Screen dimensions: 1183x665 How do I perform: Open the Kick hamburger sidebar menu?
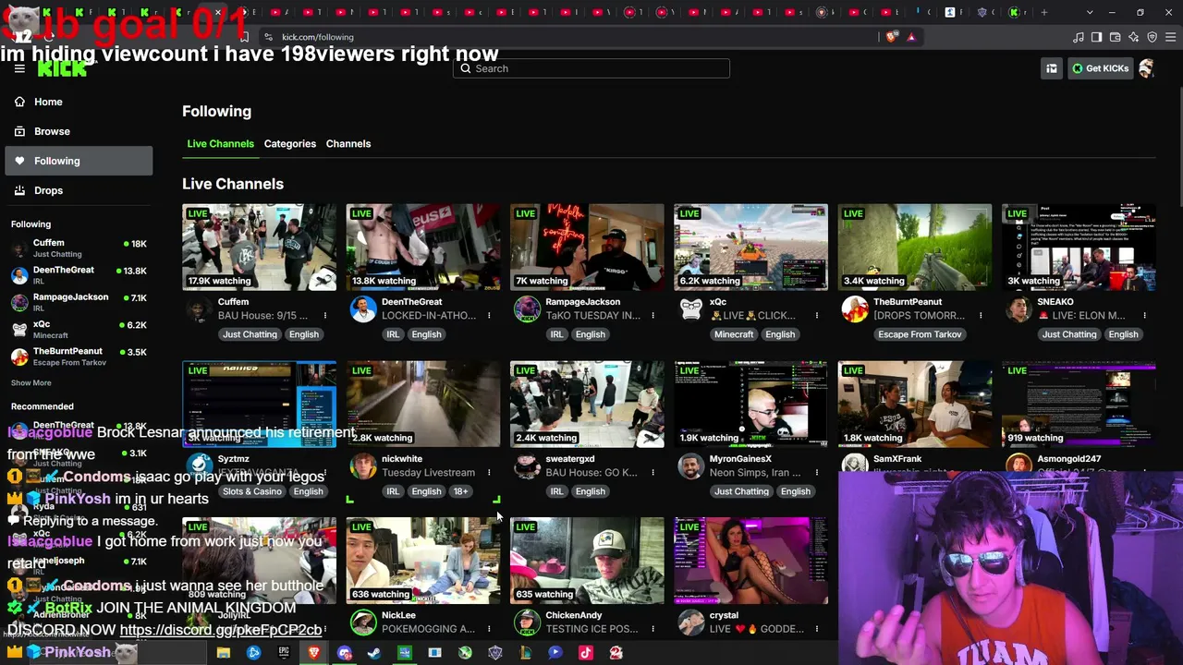18,68
